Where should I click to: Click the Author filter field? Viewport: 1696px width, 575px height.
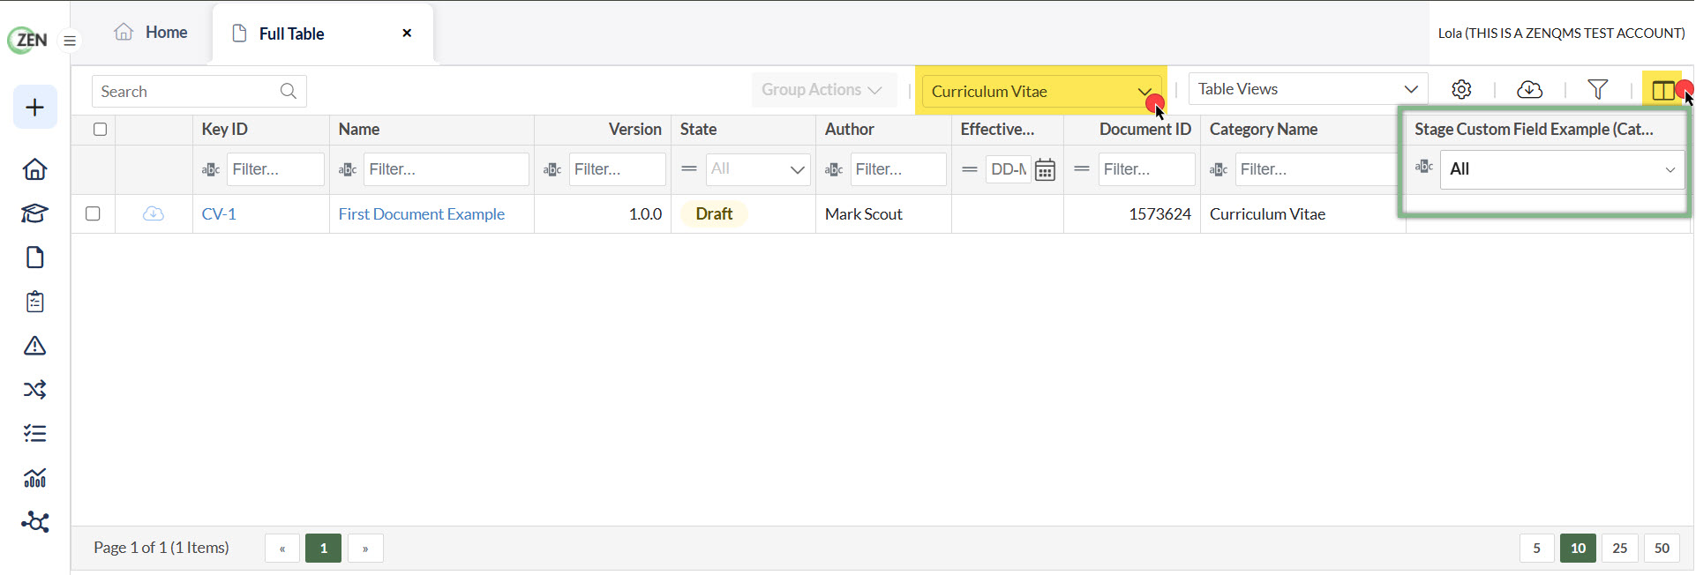coord(898,169)
